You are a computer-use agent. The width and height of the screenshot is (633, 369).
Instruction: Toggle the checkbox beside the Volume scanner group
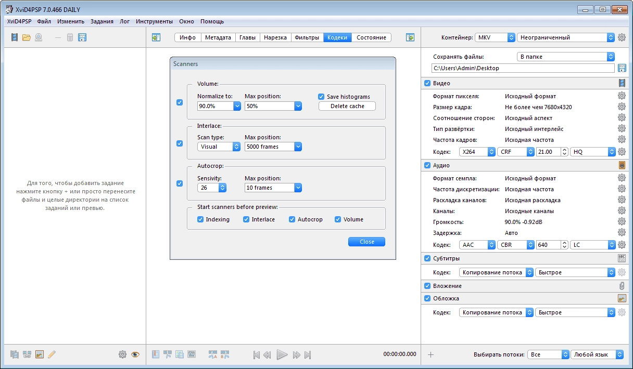[180, 102]
